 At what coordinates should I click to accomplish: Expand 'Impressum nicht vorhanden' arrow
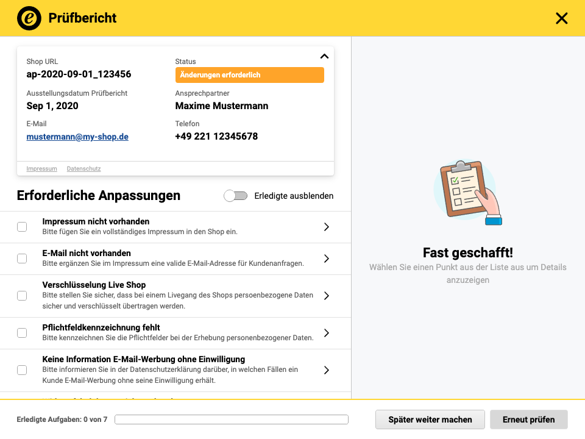pos(327,227)
